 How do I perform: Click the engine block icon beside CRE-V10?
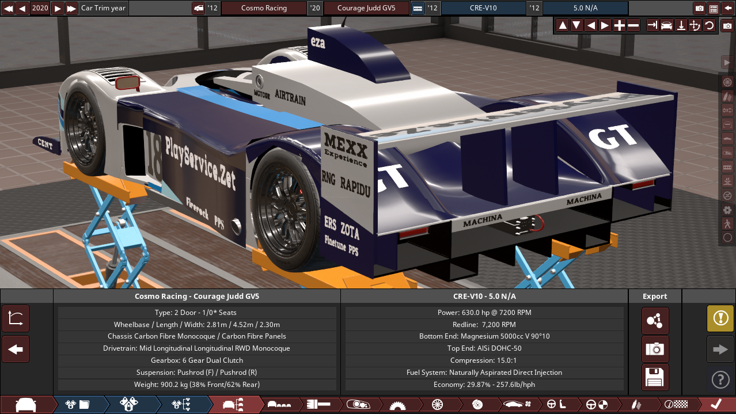418,8
